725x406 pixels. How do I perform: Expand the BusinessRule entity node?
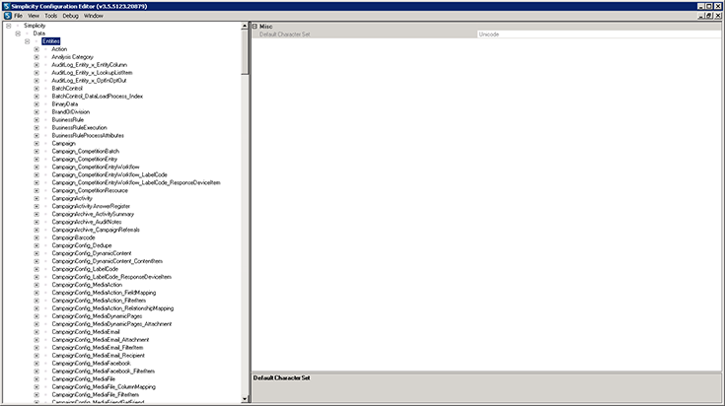coord(36,120)
